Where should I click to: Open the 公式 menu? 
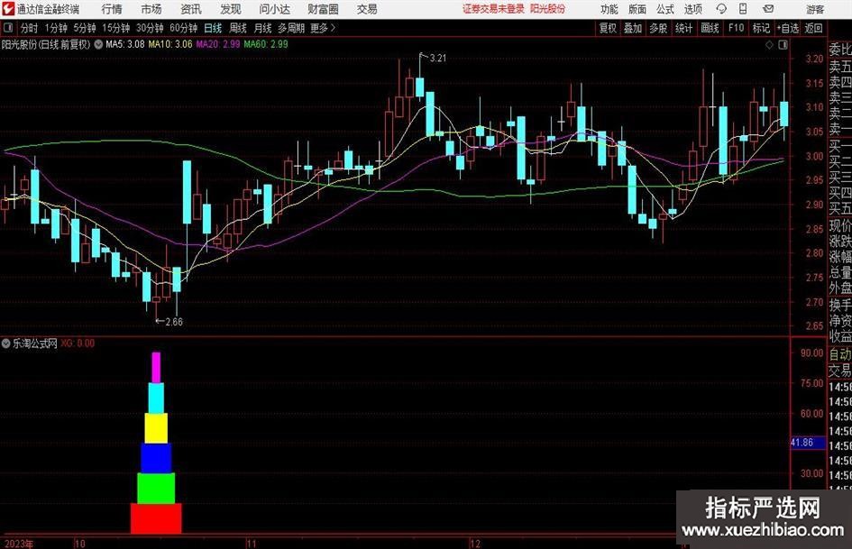coord(665,9)
